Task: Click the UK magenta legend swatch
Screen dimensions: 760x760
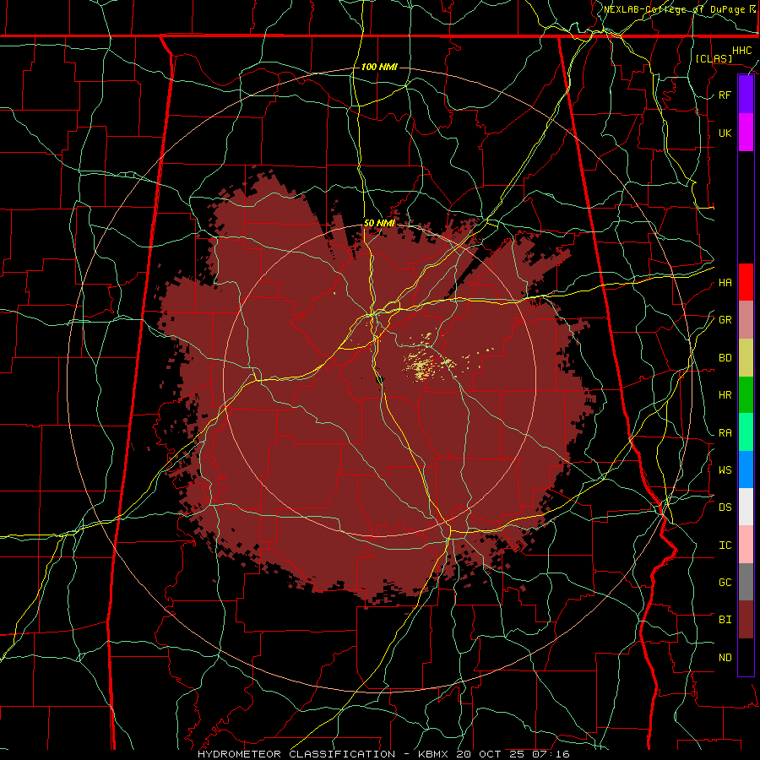Action: click(746, 132)
